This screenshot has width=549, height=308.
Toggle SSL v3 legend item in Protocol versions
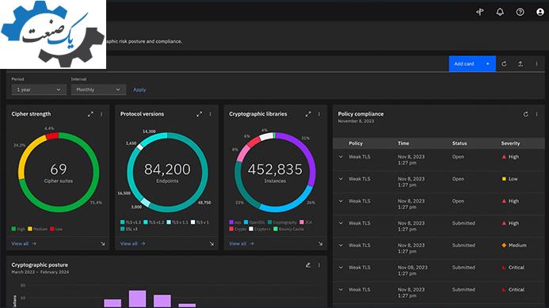tap(129, 229)
